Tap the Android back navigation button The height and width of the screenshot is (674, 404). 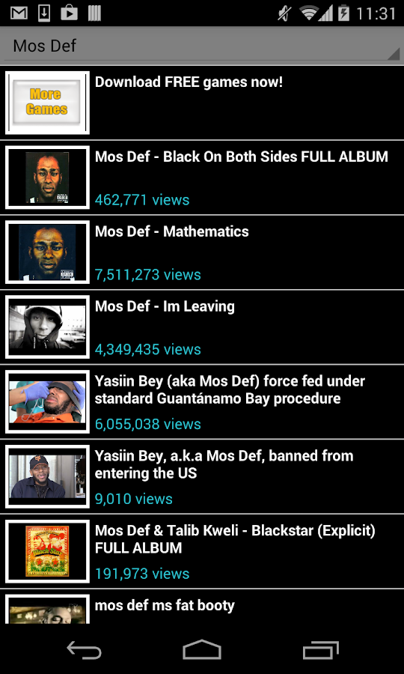pyautogui.click(x=84, y=649)
